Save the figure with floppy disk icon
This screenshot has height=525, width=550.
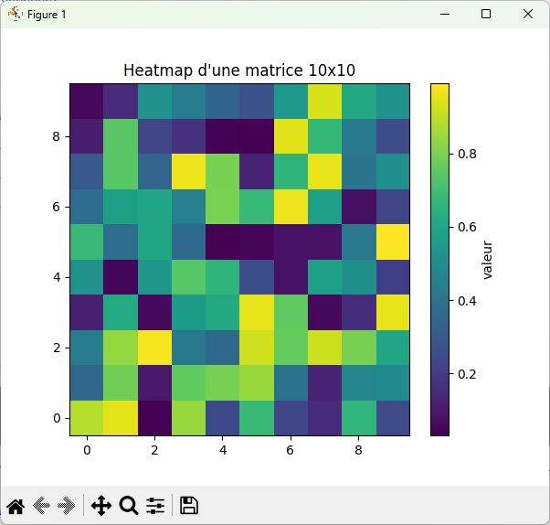tap(189, 505)
